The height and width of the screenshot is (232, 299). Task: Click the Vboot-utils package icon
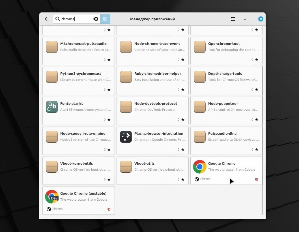click(126, 167)
